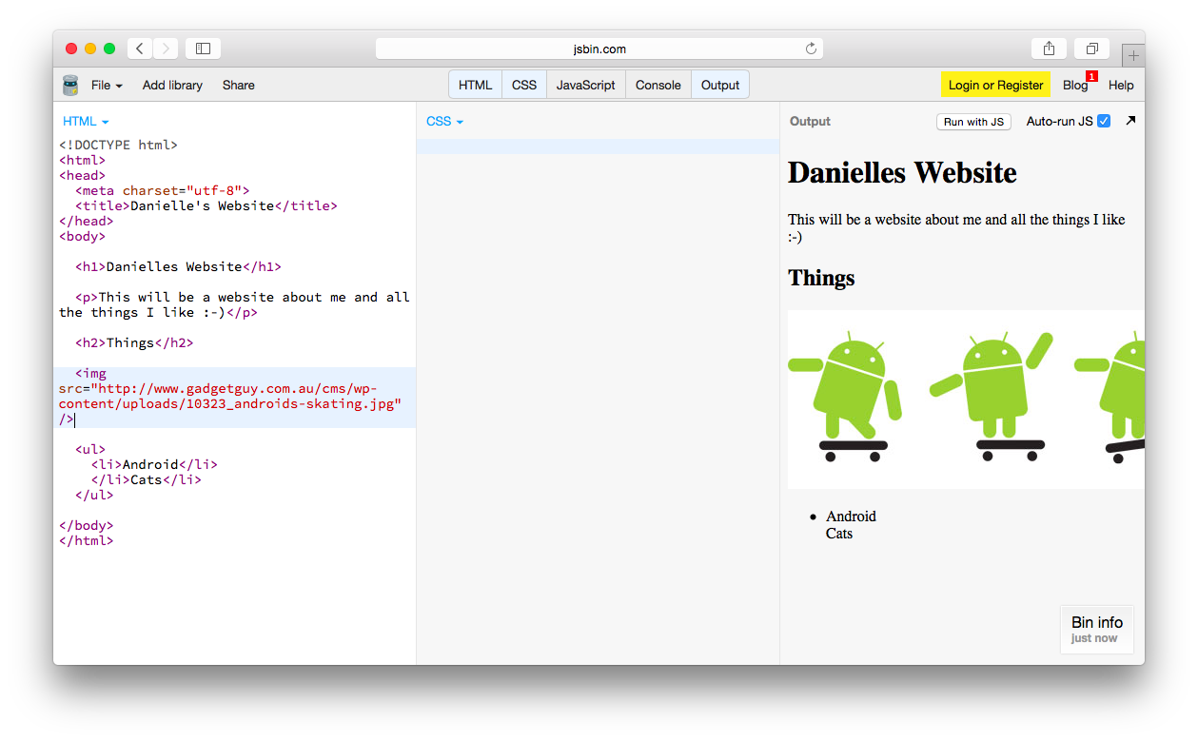Show all tabs overview
1198x741 pixels.
(x=1092, y=49)
